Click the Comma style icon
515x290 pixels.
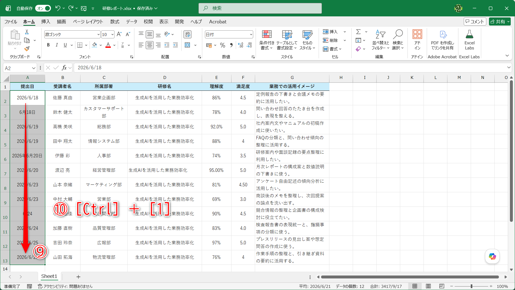231,45
